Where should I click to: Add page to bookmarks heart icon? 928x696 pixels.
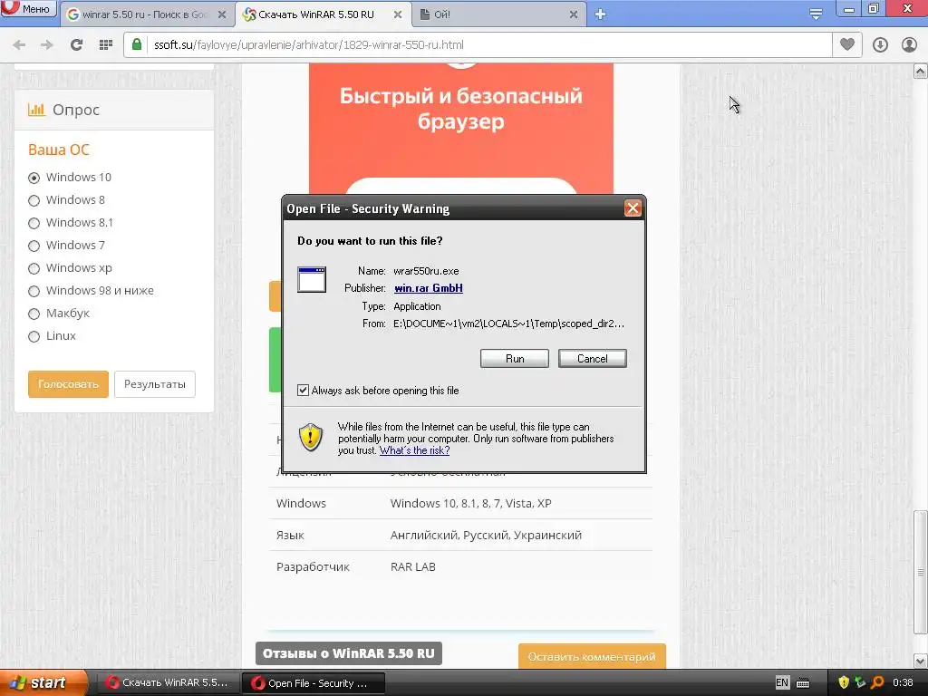(x=847, y=44)
